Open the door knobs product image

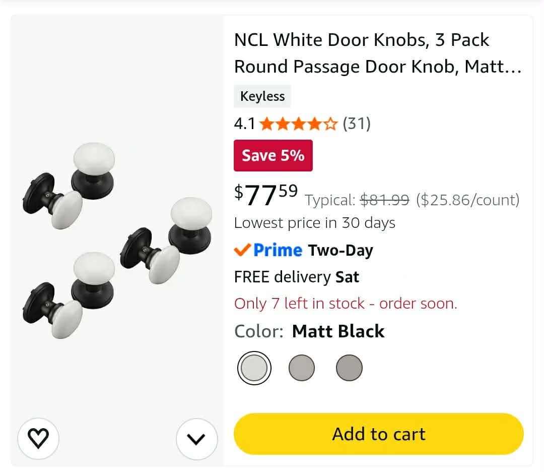117,240
